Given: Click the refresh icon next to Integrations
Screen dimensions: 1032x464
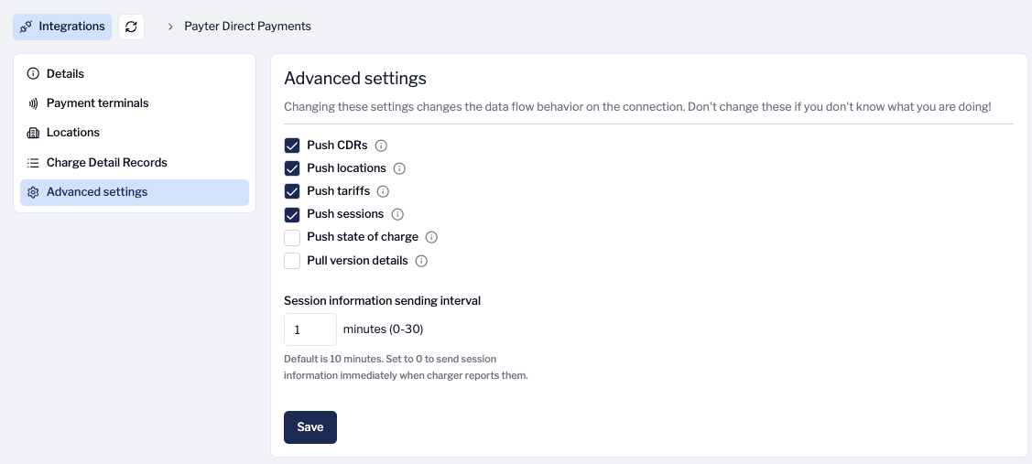Looking at the screenshot, I should click(131, 27).
